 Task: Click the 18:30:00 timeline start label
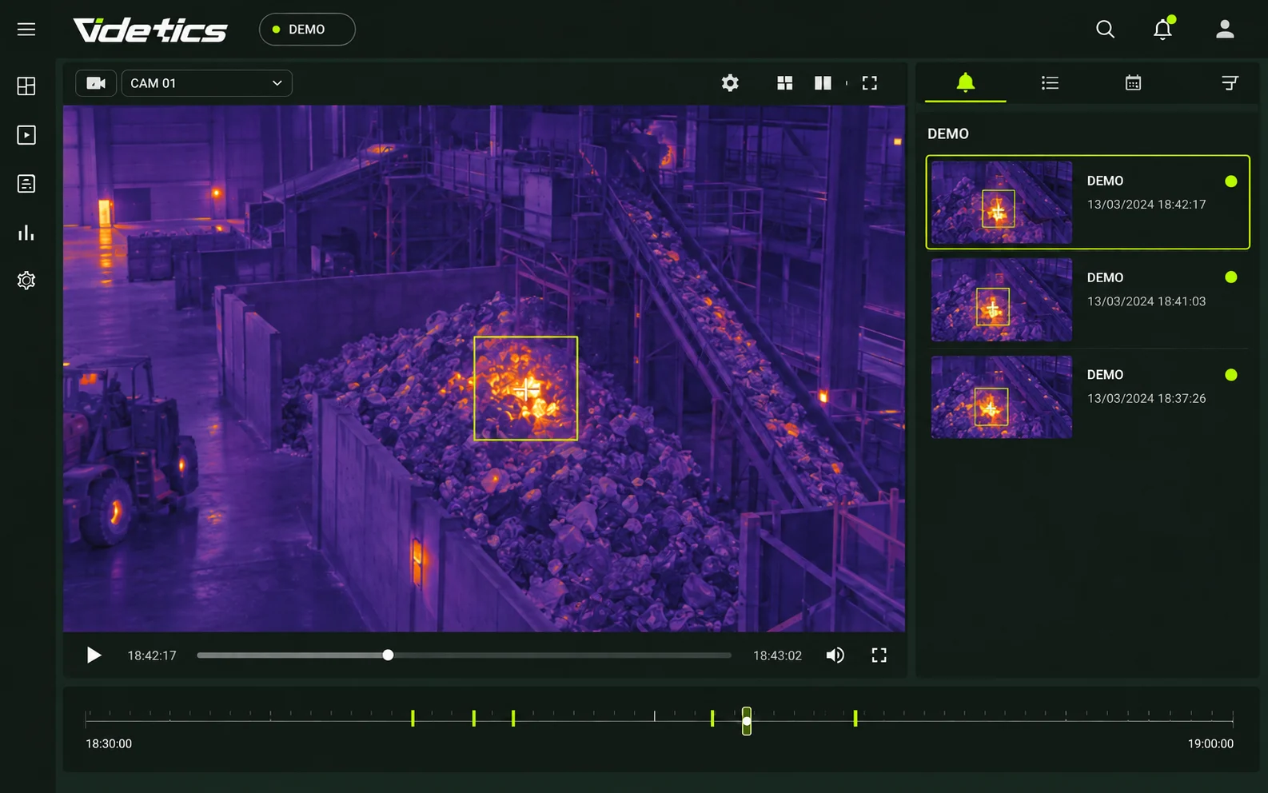click(x=109, y=743)
